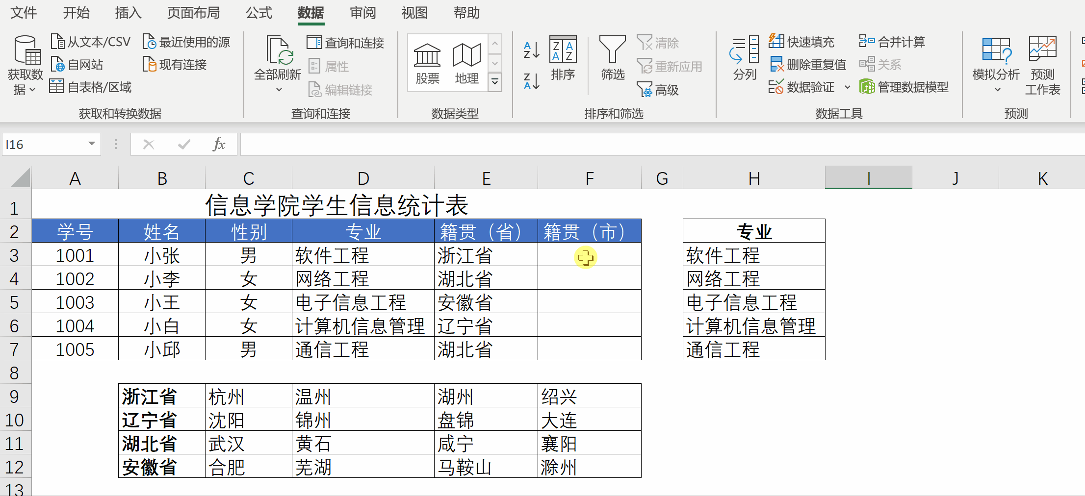1085x496 pixels.
Task: Select column H header
Action: [x=754, y=178]
